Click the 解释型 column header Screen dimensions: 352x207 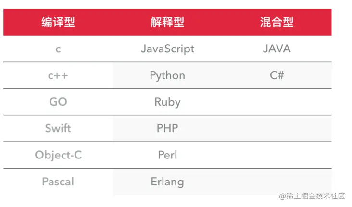tap(167, 22)
